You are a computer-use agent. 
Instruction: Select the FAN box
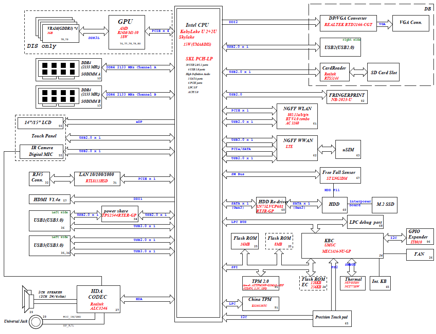[x=420, y=254]
